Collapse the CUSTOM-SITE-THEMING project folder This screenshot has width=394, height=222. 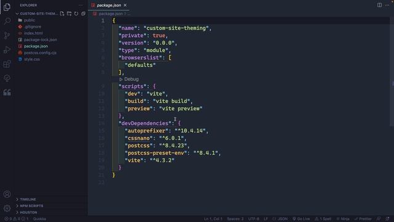(x=37, y=14)
